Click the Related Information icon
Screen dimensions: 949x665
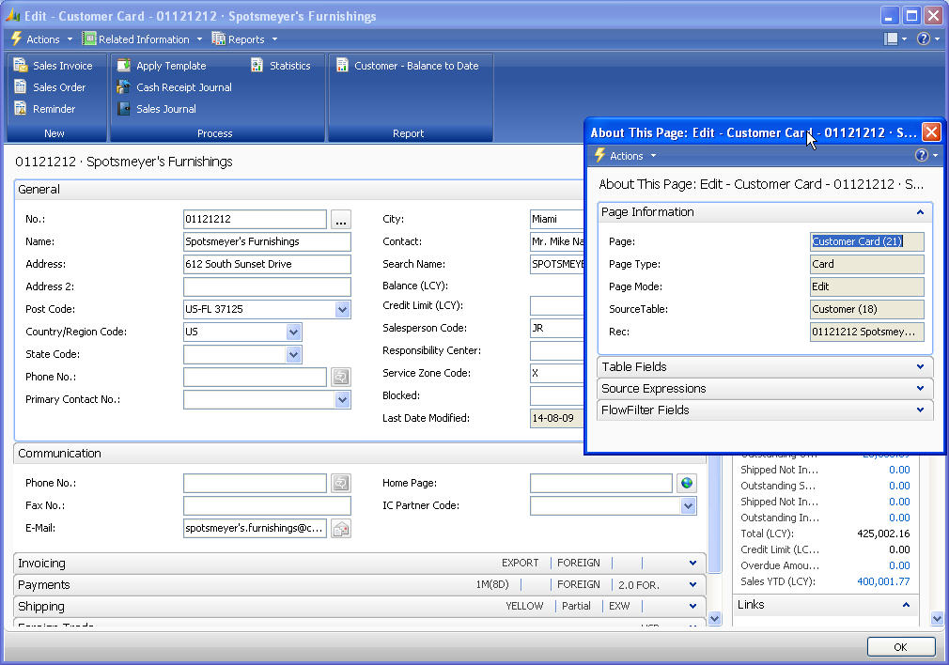click(x=89, y=39)
